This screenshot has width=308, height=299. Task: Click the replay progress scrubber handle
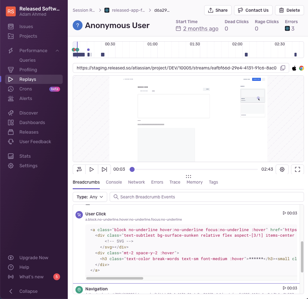(132, 169)
